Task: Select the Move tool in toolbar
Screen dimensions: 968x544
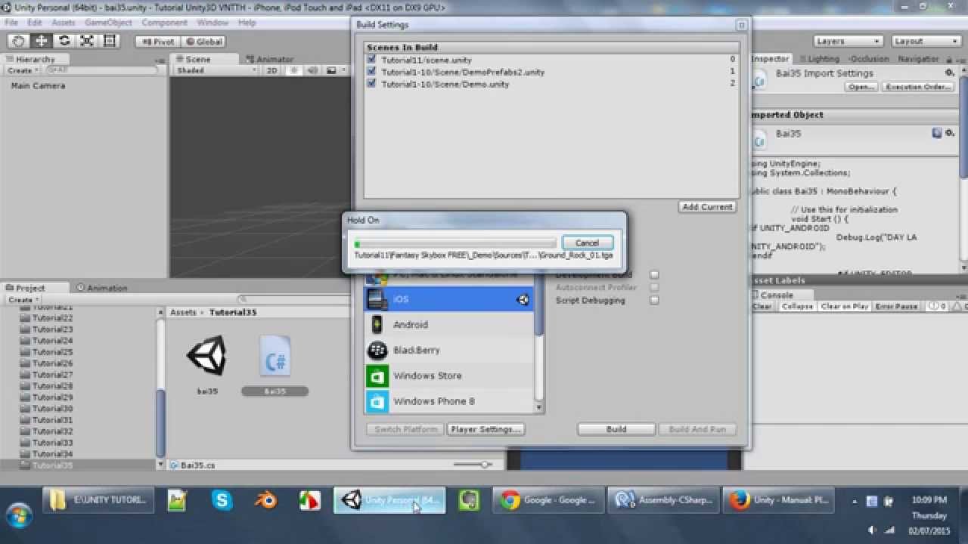Action: [42, 41]
